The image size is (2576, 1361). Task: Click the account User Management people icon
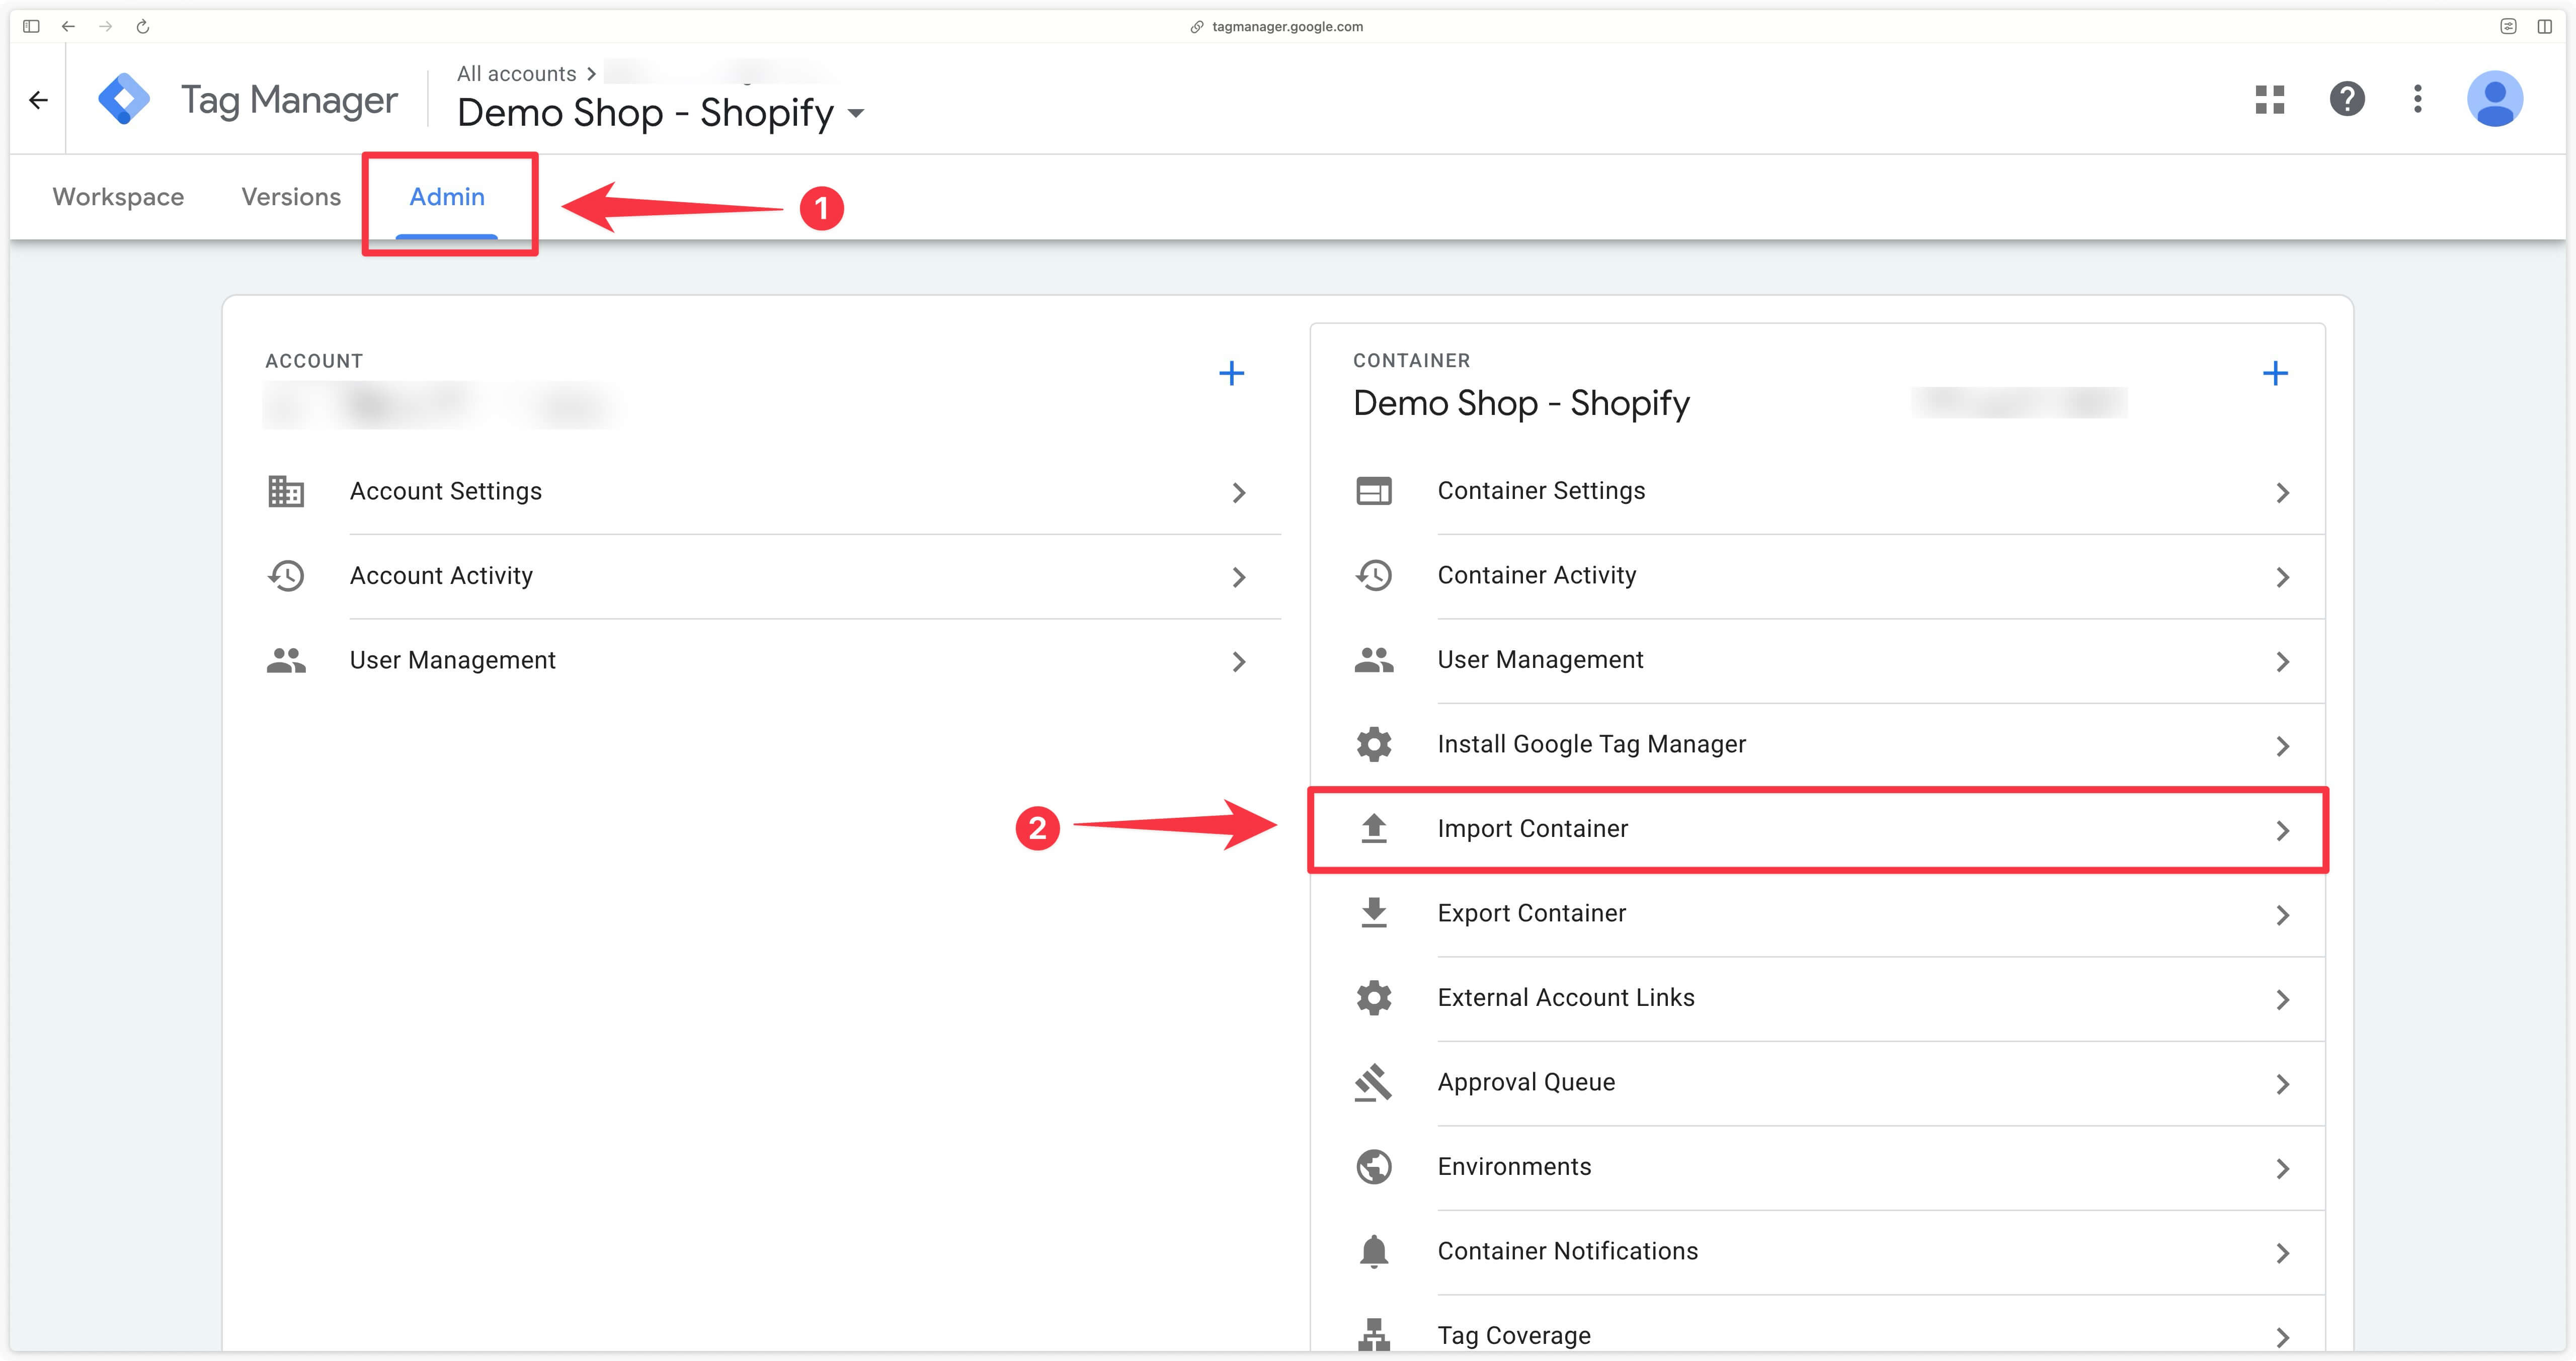click(286, 660)
